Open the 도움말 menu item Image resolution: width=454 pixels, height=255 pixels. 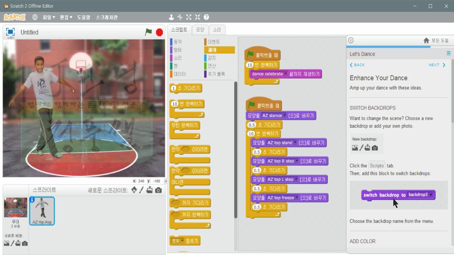coord(84,17)
